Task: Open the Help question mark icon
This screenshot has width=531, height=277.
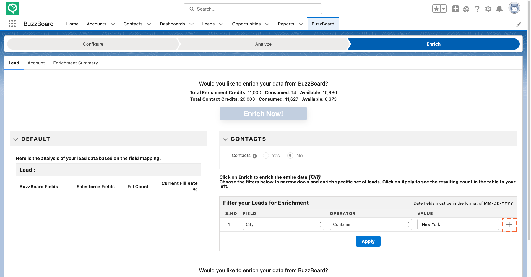Action: click(x=477, y=9)
